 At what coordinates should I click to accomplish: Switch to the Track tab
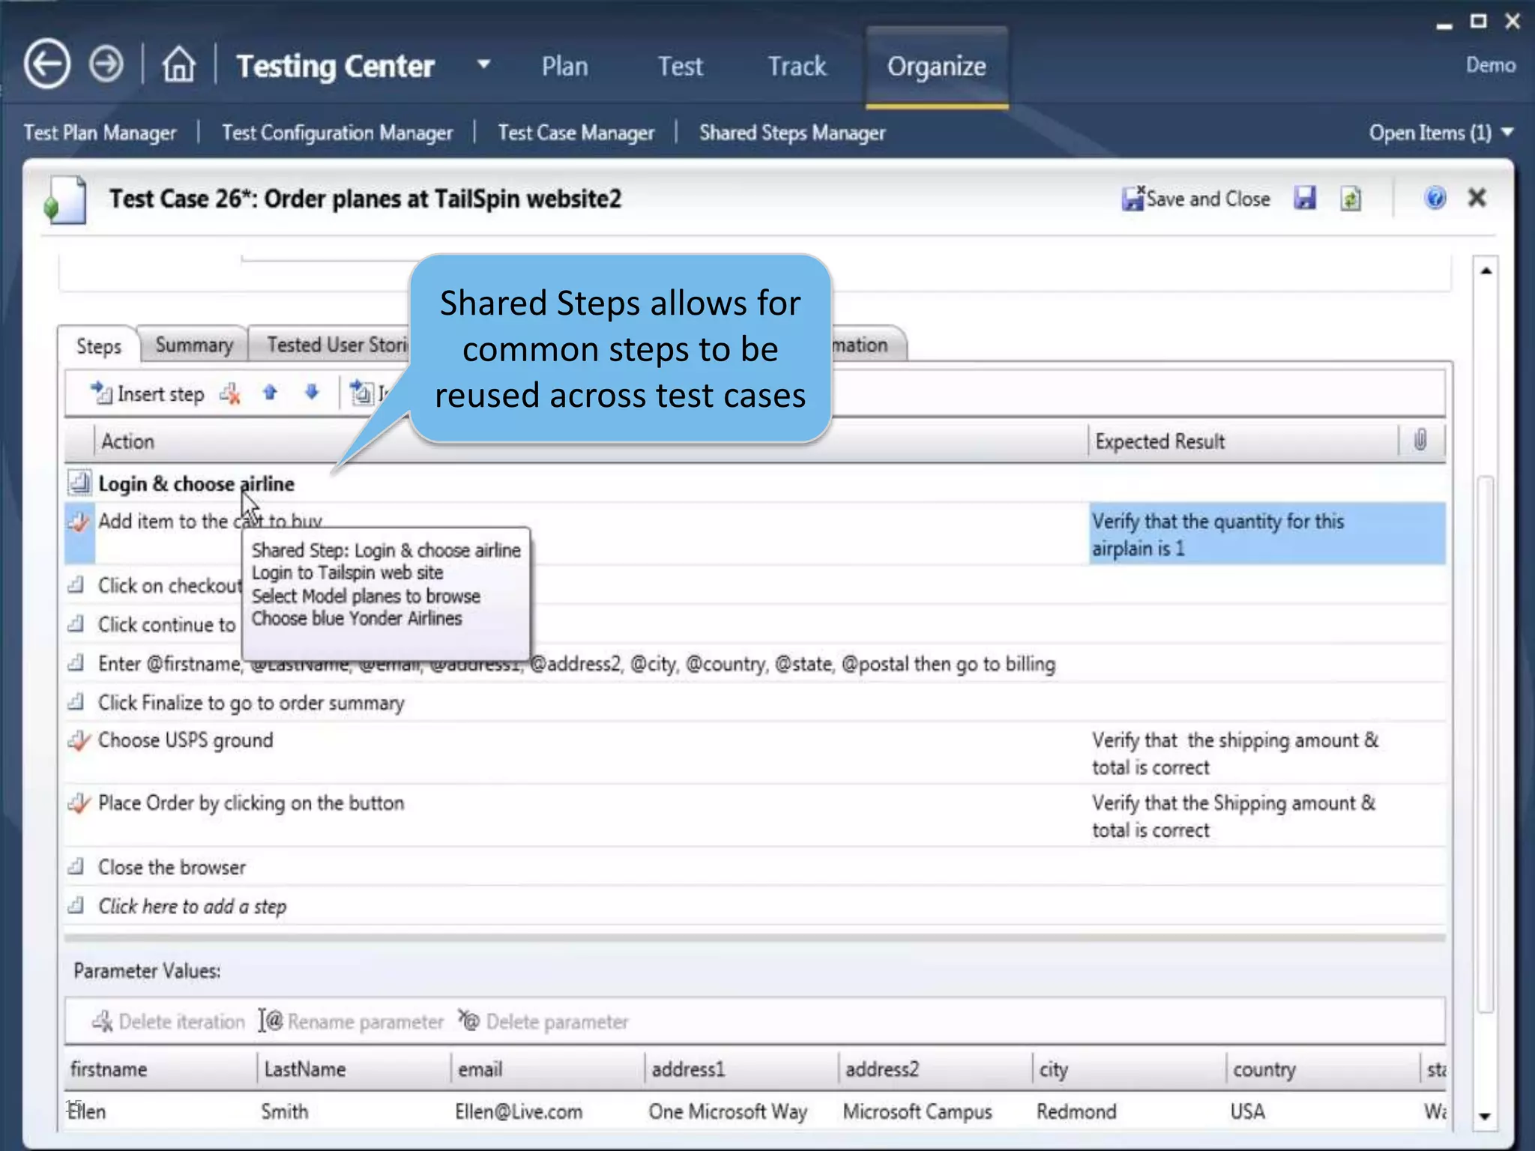797,66
